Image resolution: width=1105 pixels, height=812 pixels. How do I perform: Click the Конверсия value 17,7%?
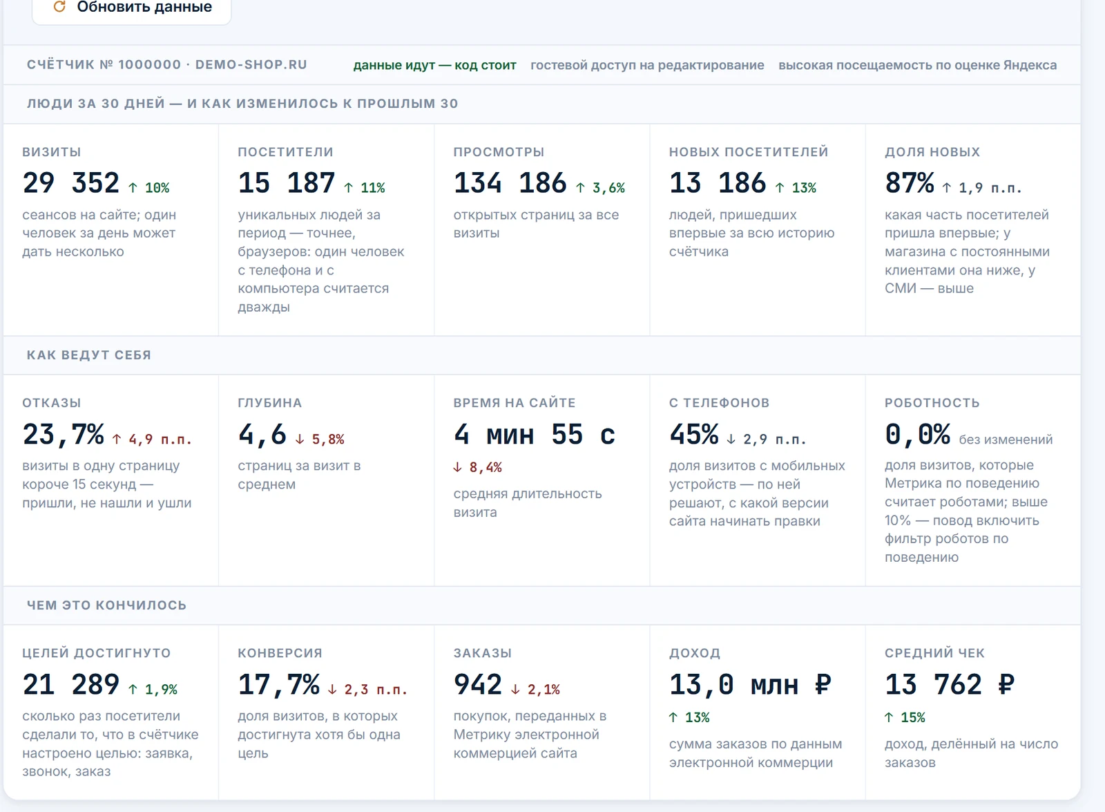pos(278,685)
